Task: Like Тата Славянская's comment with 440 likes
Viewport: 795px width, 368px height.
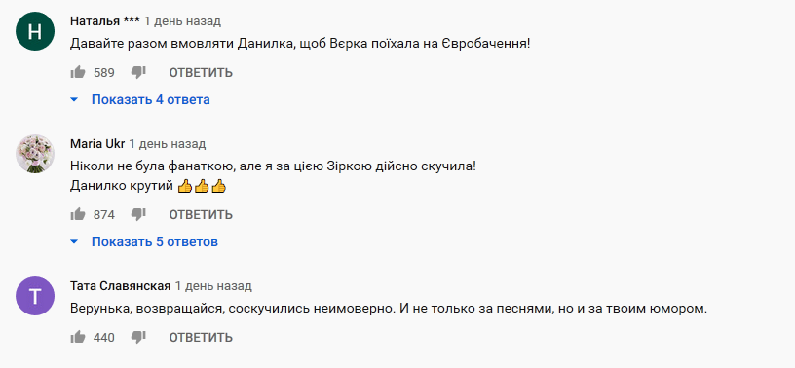Action: point(78,337)
